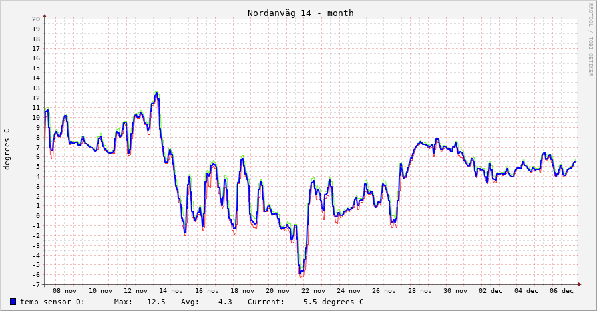Click the 20 tick on y-axis

point(36,19)
